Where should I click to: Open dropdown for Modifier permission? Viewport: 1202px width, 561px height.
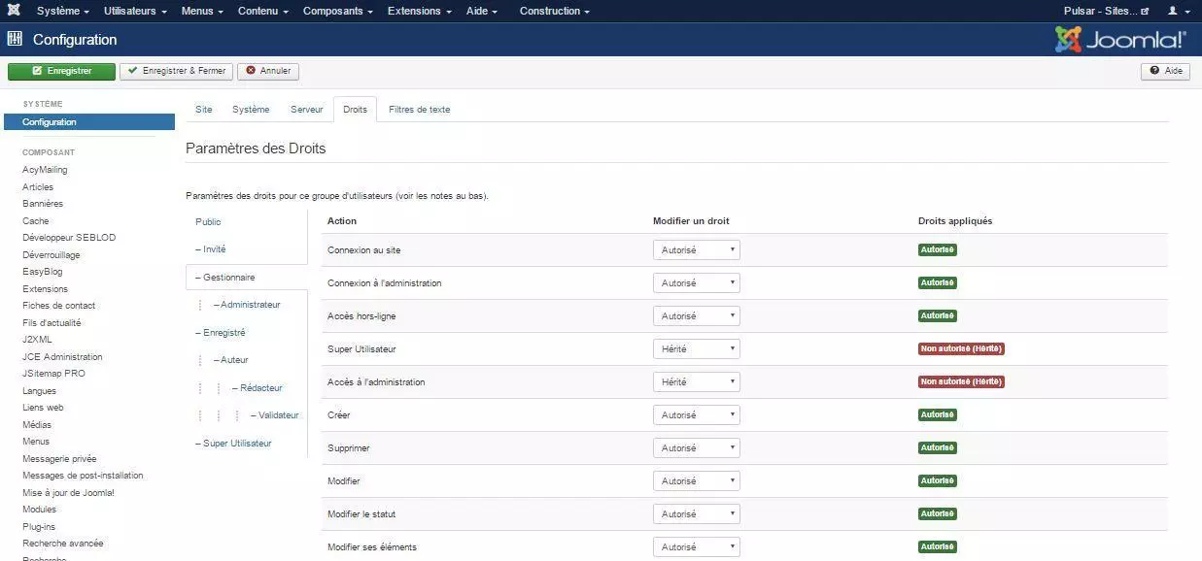point(697,481)
